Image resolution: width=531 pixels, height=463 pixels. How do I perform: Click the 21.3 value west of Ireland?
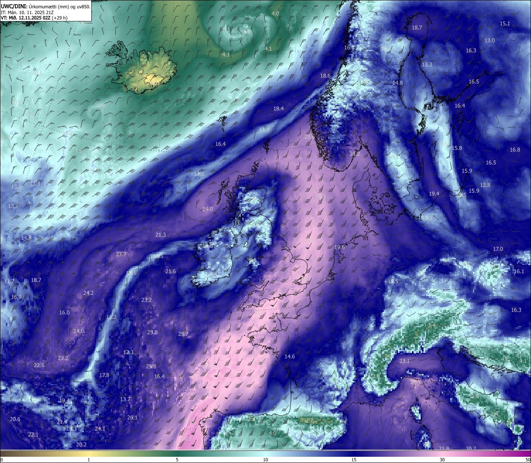click(x=161, y=235)
